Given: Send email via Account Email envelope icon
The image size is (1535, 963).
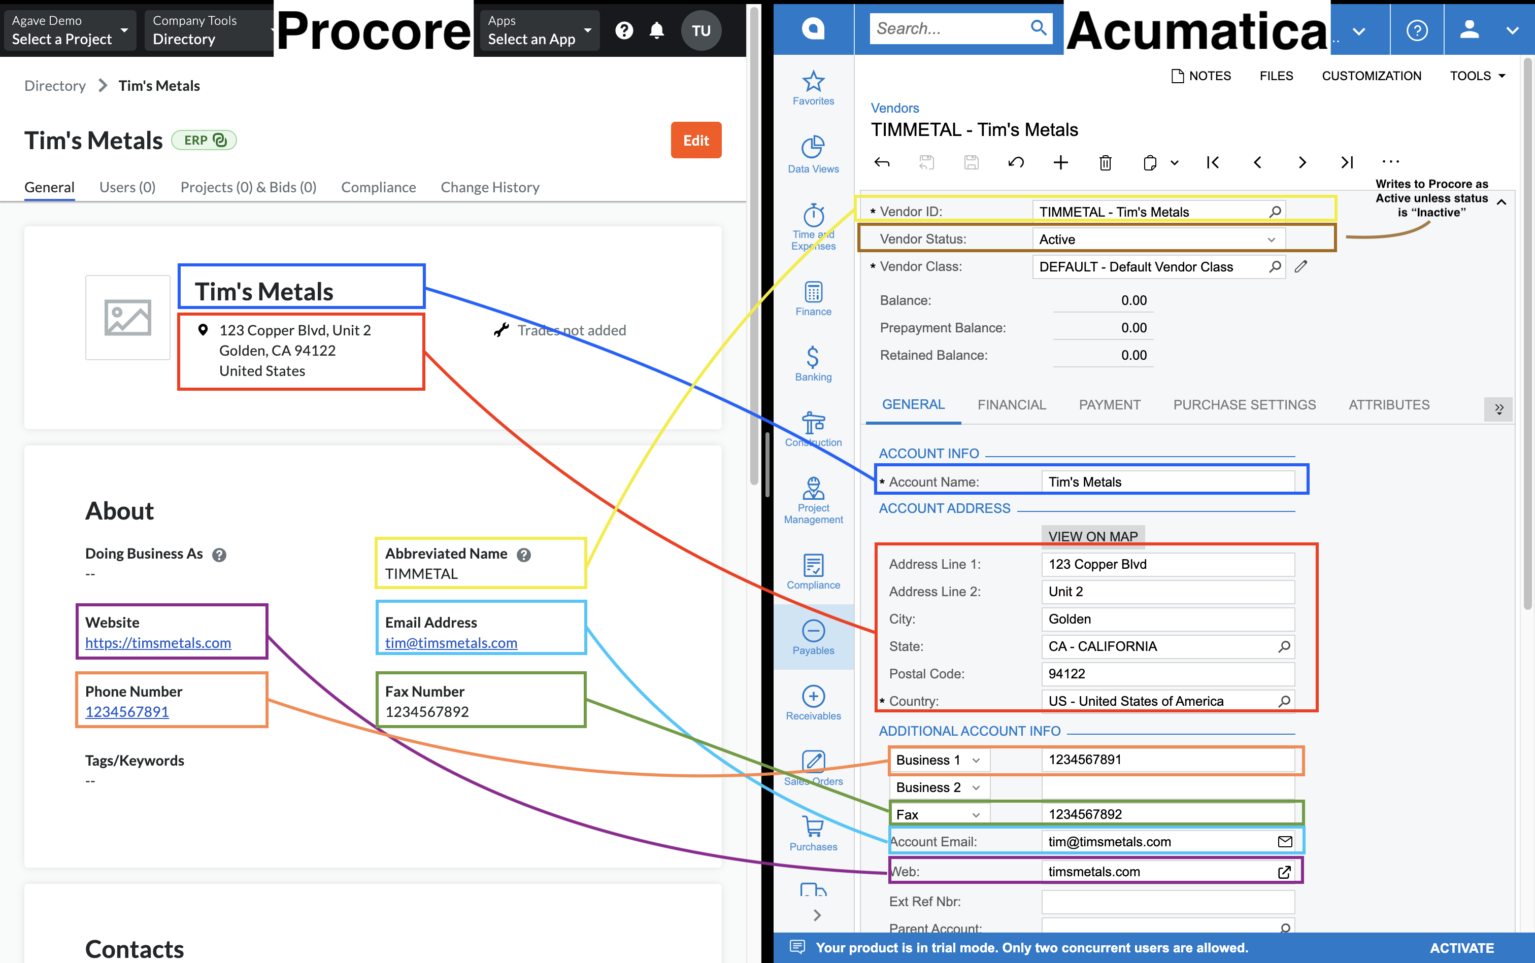Looking at the screenshot, I should pyautogui.click(x=1285, y=841).
